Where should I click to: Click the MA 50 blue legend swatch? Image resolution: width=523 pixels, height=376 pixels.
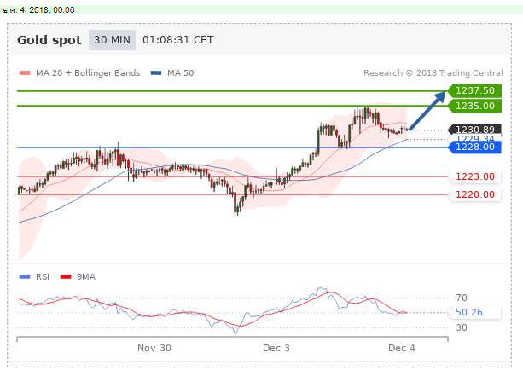point(156,73)
